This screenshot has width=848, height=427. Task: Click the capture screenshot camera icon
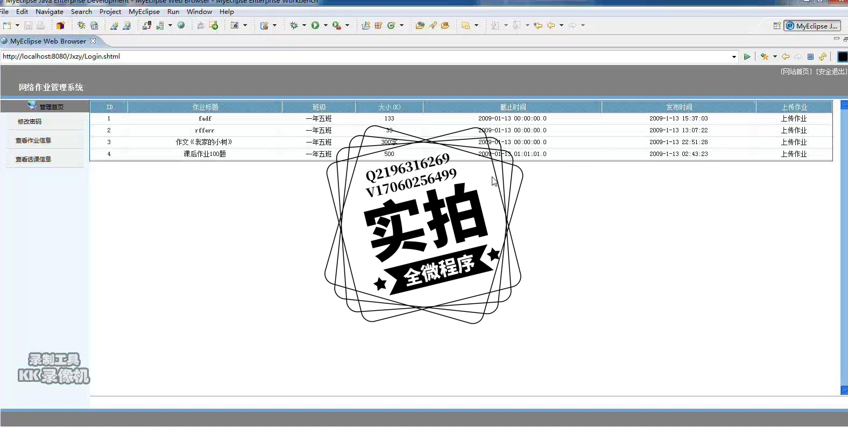[x=235, y=25]
